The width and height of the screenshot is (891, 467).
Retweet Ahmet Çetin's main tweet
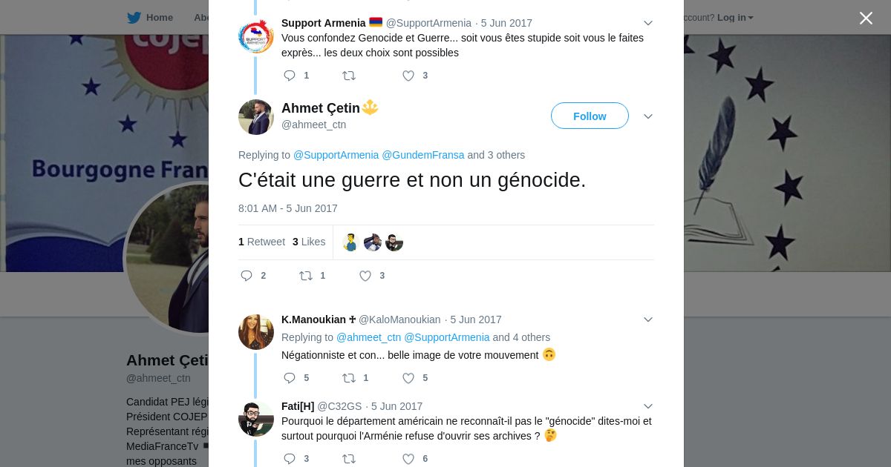tap(306, 276)
